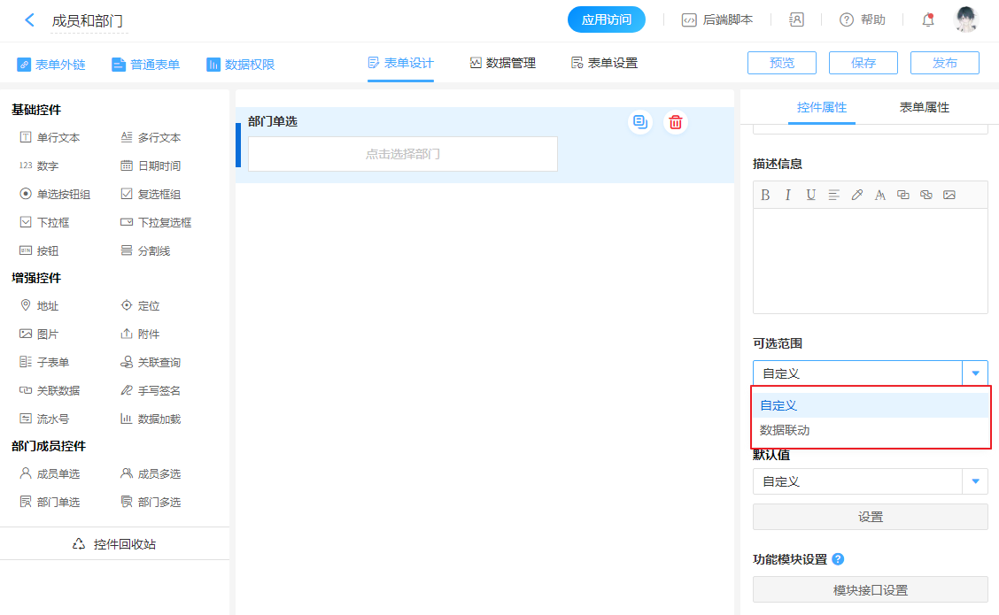Click the back arrow beside 成员和部门

coord(30,19)
